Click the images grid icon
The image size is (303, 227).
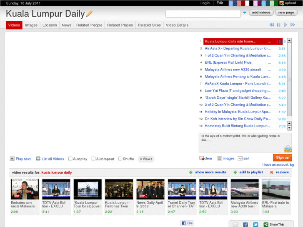[x=219, y=158]
